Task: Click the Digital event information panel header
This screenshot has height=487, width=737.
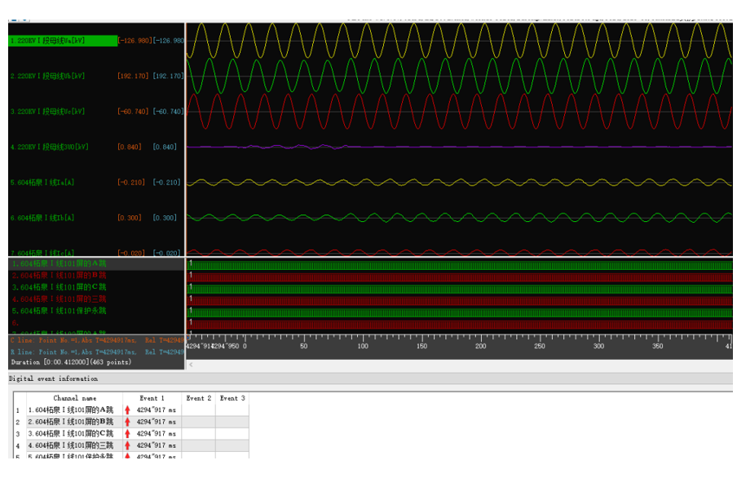Action: [x=370, y=379]
